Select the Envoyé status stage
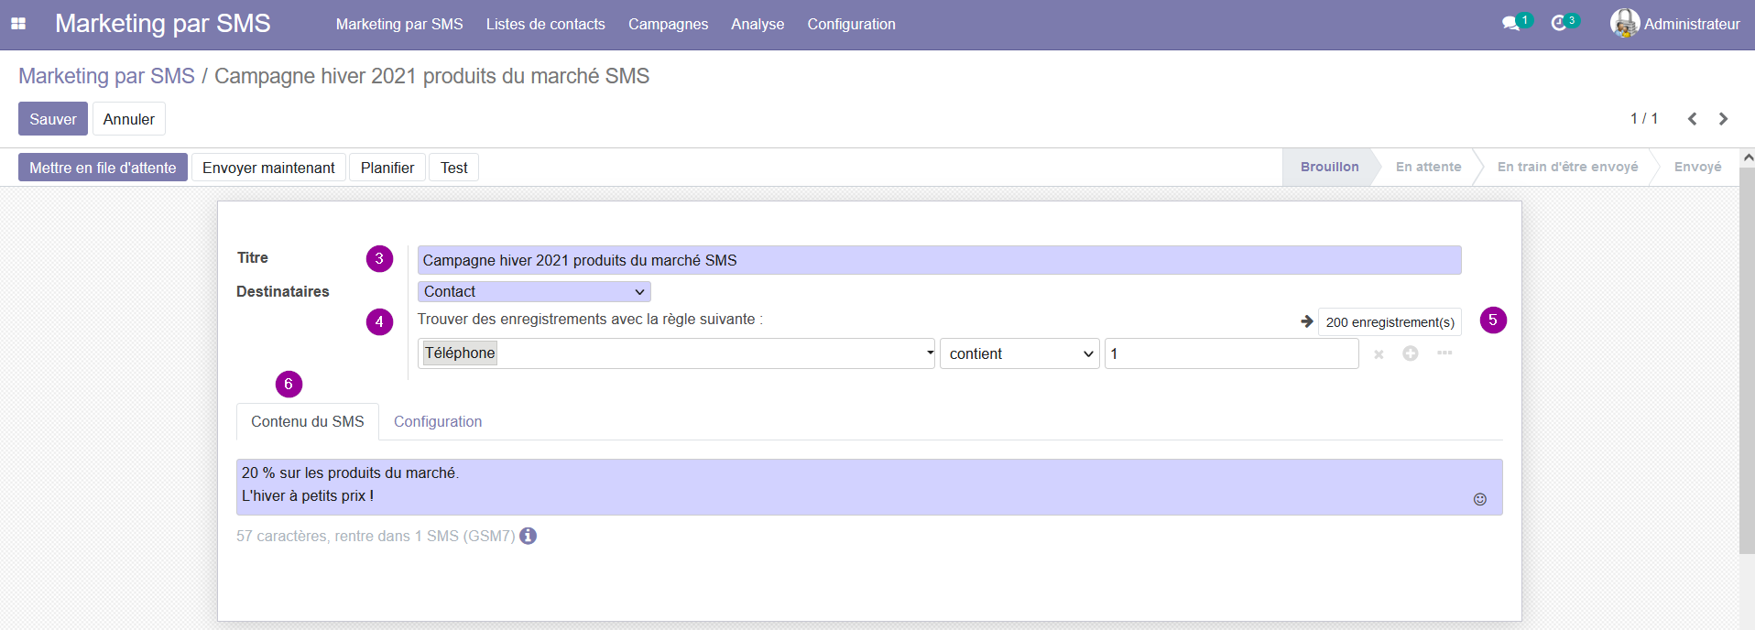Screen dimensions: 1755x630 [1697, 167]
